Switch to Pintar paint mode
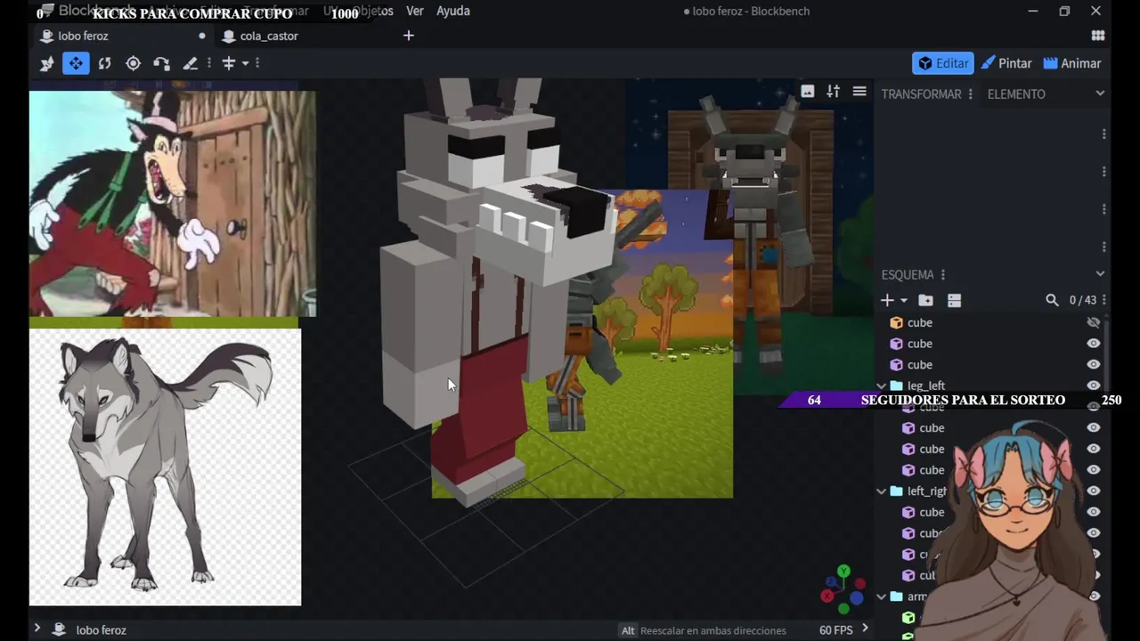Viewport: 1140px width, 641px height. tap(1006, 63)
